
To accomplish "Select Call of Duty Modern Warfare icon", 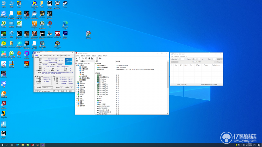I will 42,35.
